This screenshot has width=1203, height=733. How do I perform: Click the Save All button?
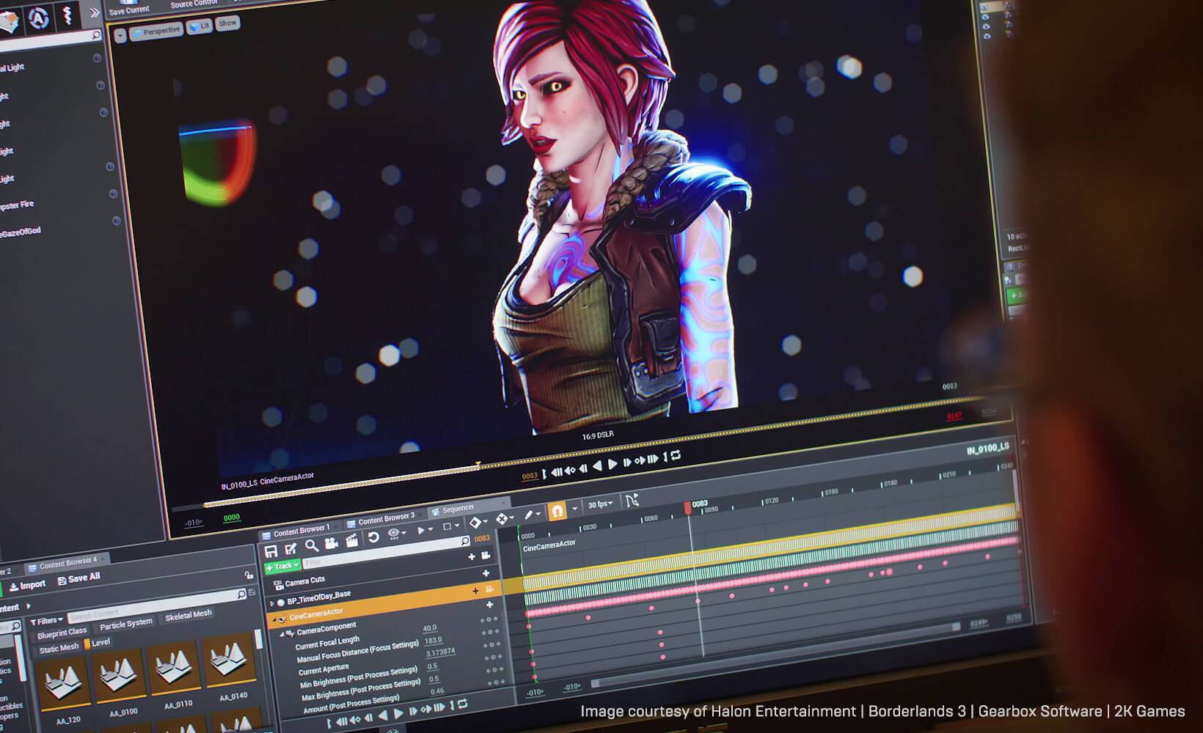[79, 578]
